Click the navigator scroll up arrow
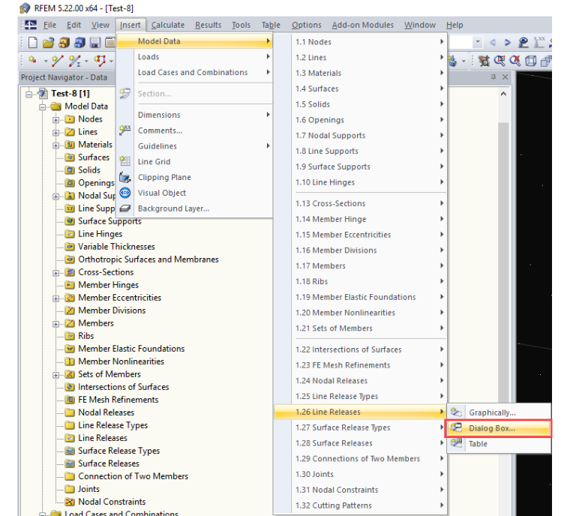The image size is (570, 516). [503, 94]
